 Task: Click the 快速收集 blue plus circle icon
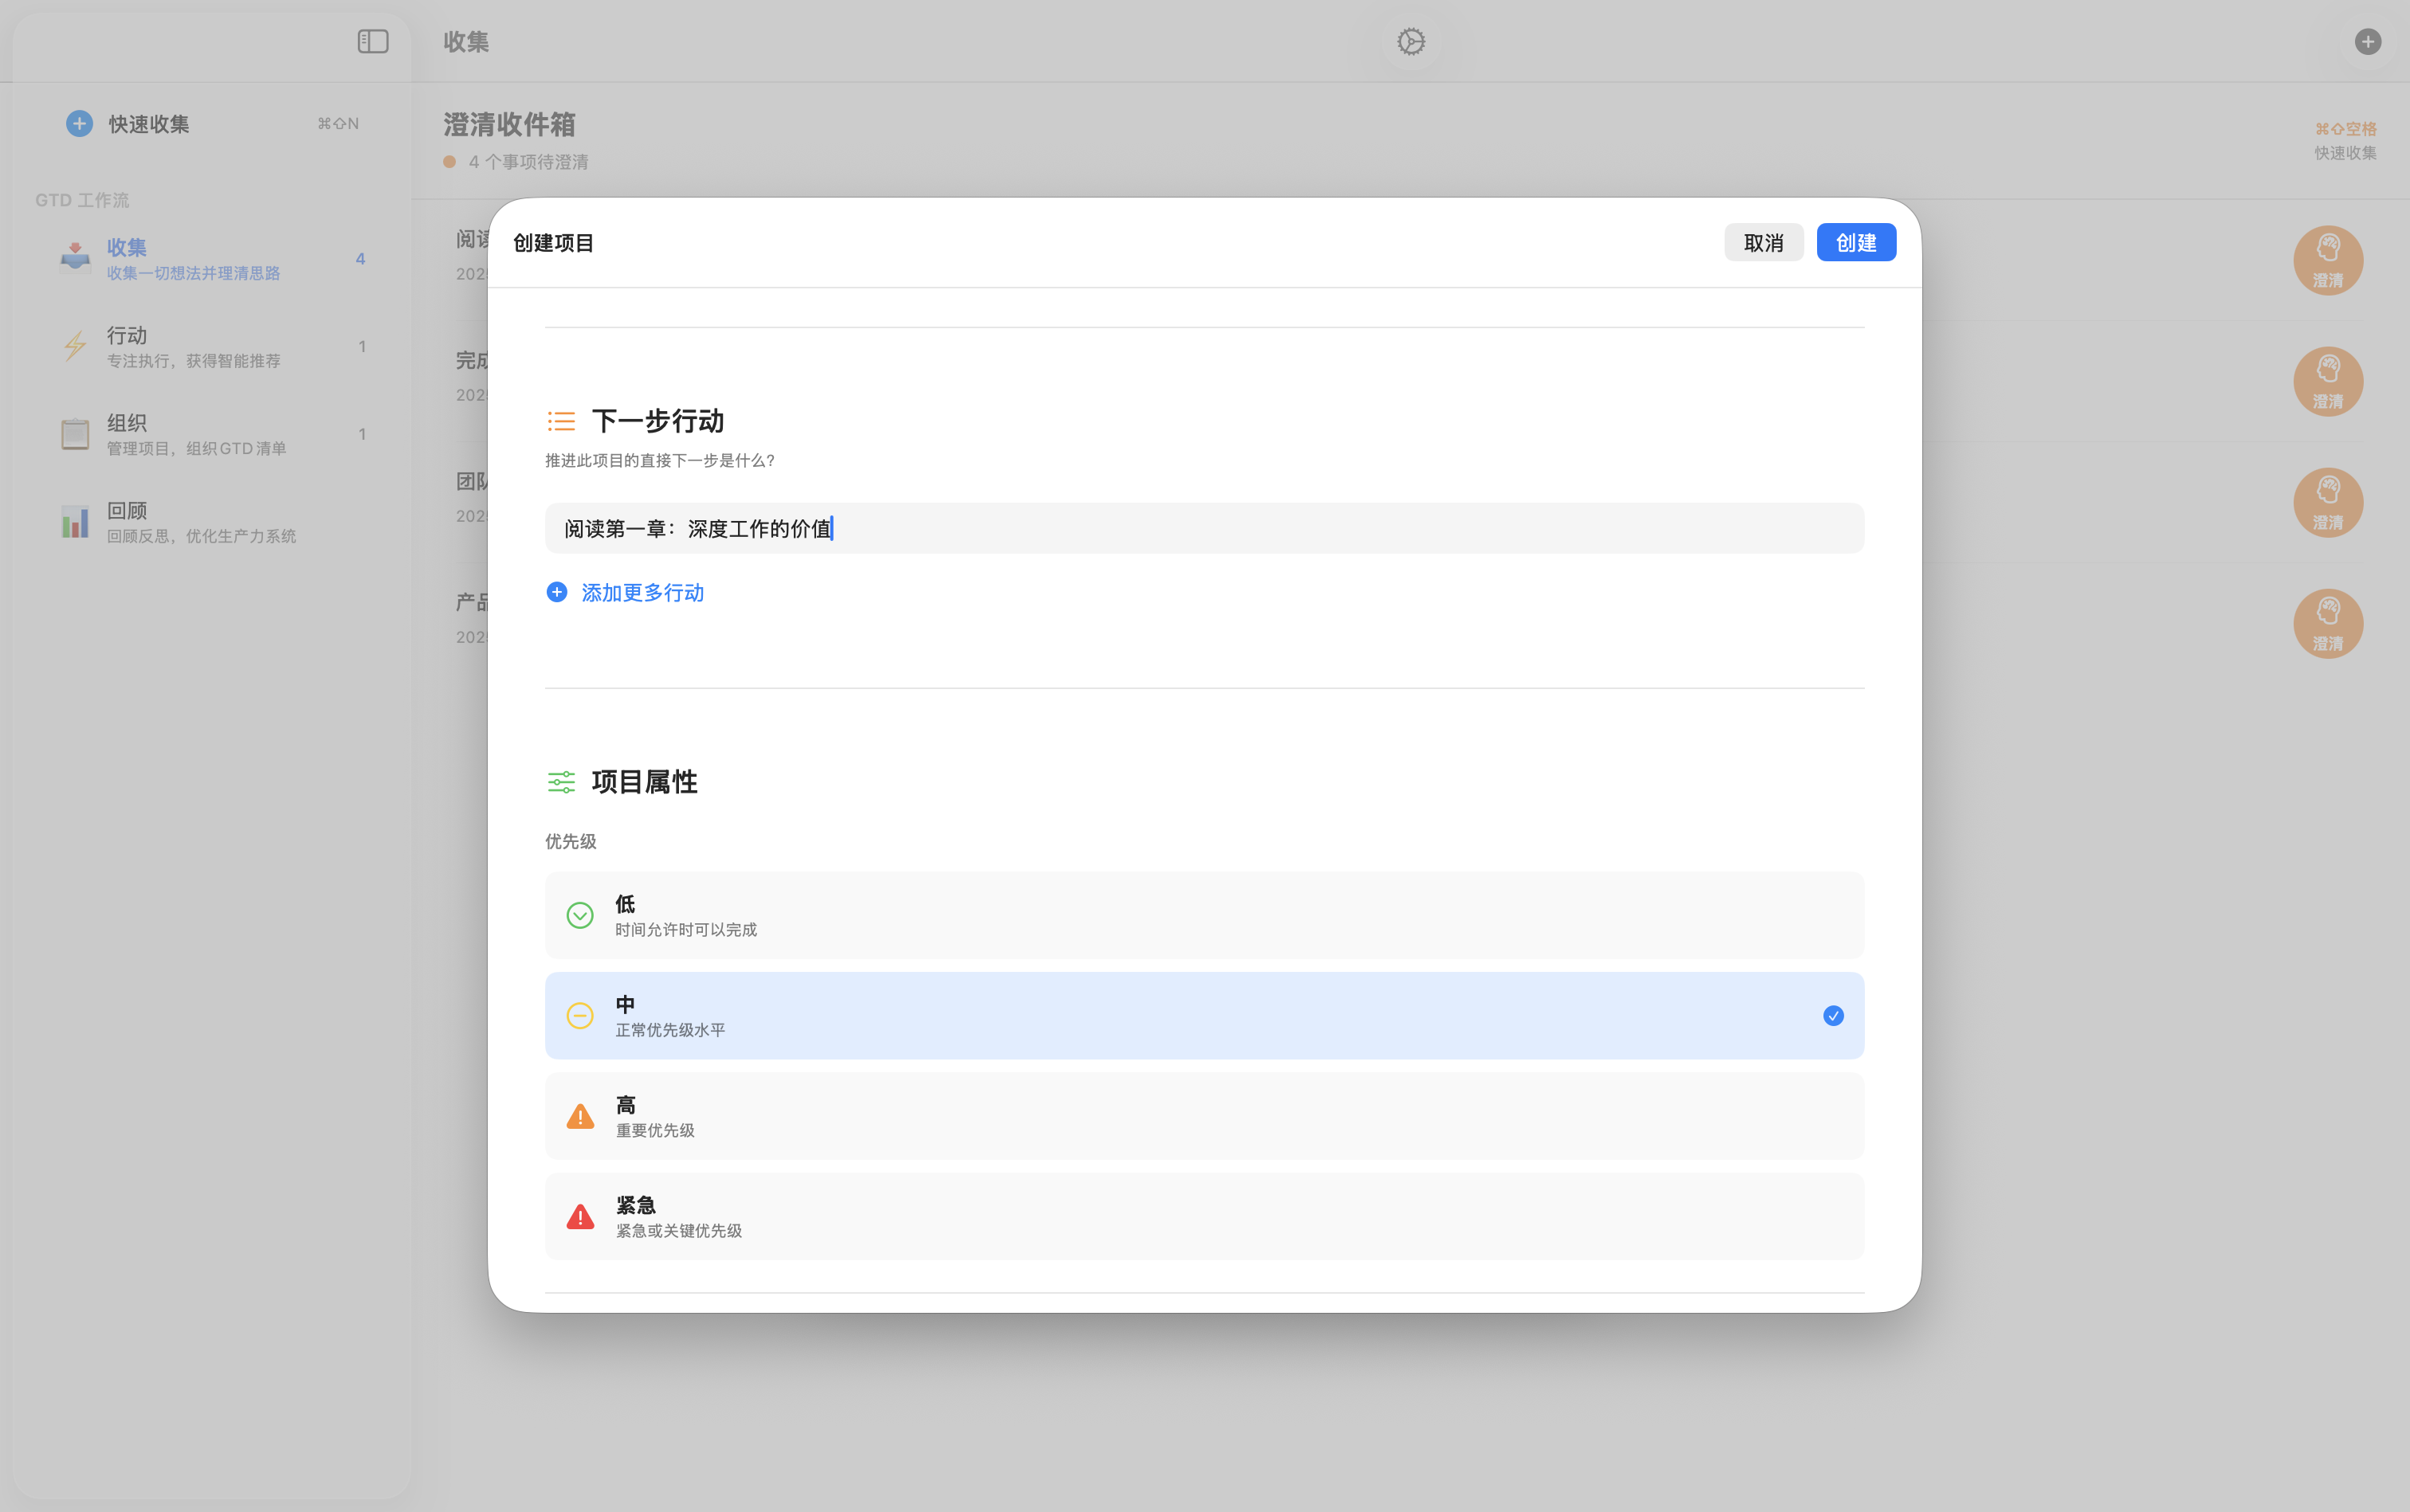pos(79,122)
